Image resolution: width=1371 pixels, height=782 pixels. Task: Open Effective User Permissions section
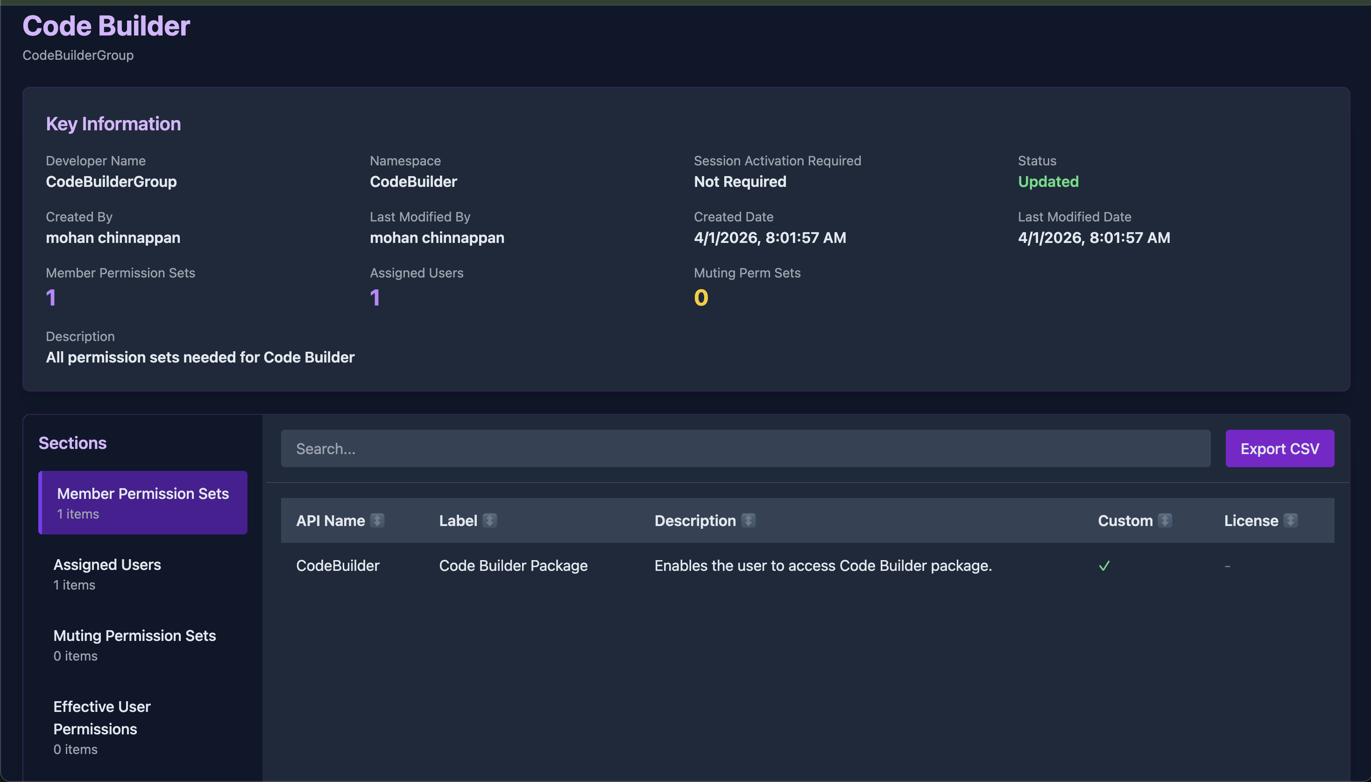point(143,727)
